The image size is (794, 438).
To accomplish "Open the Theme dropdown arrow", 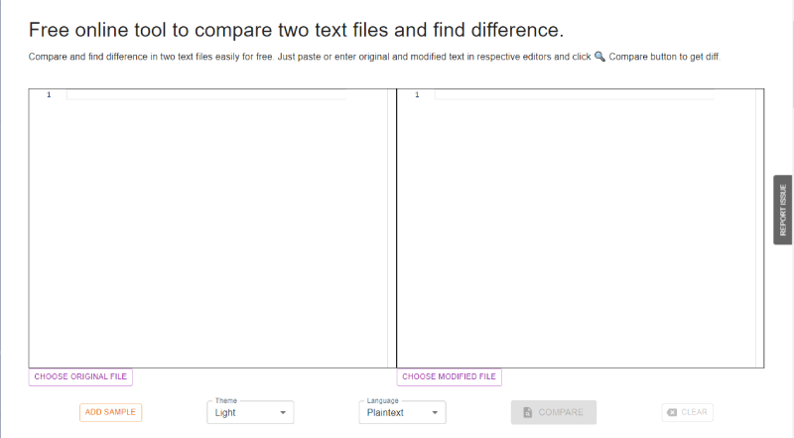I will tap(283, 412).
